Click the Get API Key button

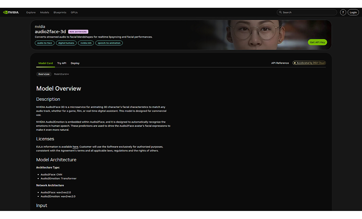[317, 42]
